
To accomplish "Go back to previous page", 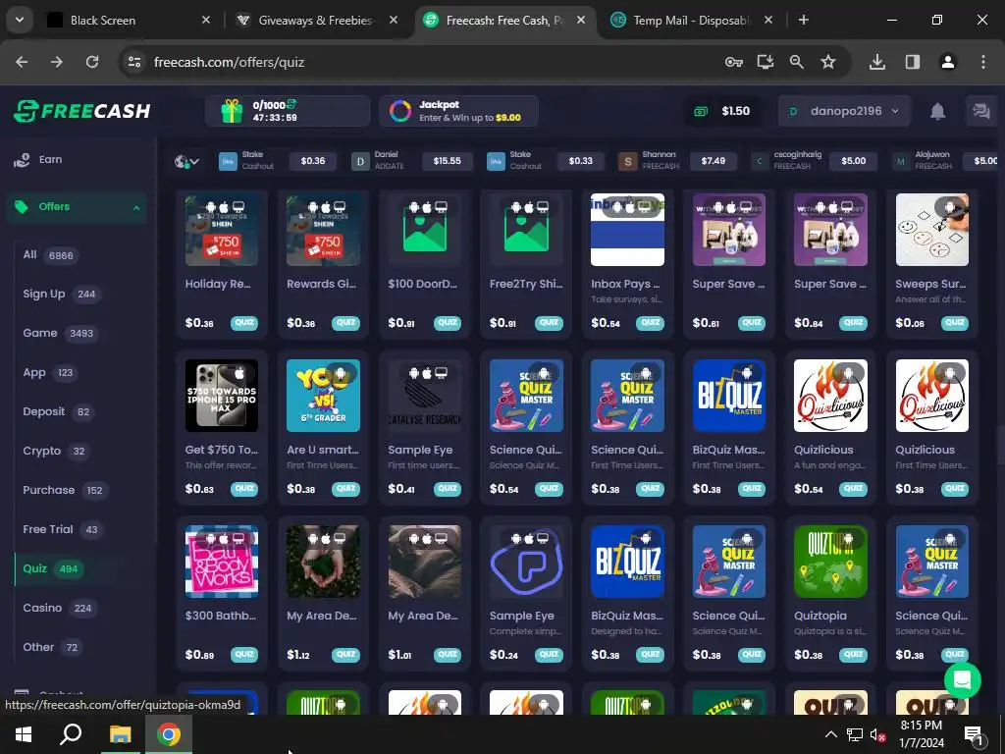I will (x=22, y=62).
